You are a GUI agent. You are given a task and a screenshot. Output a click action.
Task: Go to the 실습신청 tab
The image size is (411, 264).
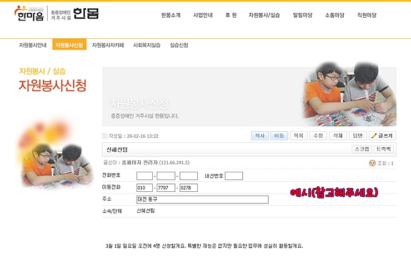click(179, 45)
